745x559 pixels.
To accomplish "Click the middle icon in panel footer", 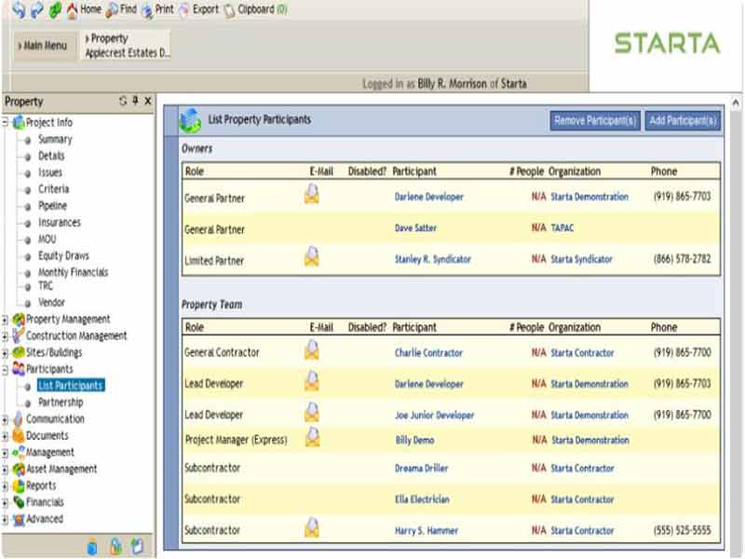I will click(115, 547).
